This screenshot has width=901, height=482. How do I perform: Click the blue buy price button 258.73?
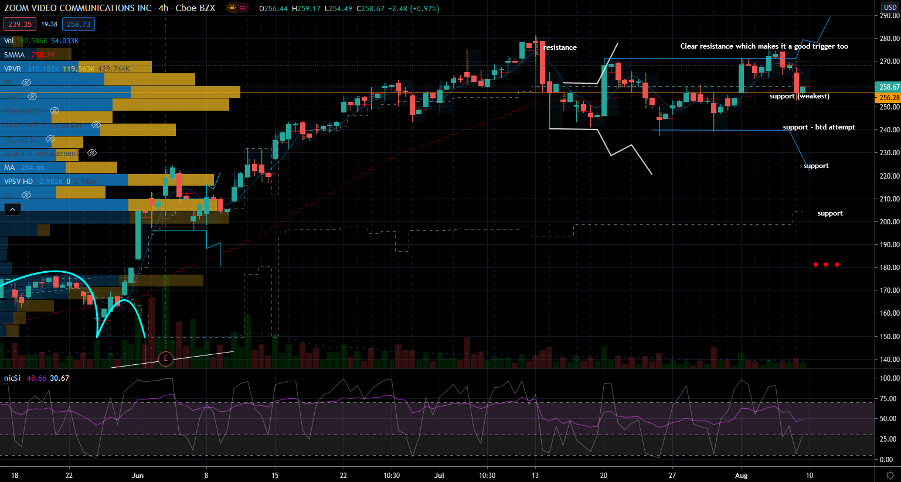[79, 24]
